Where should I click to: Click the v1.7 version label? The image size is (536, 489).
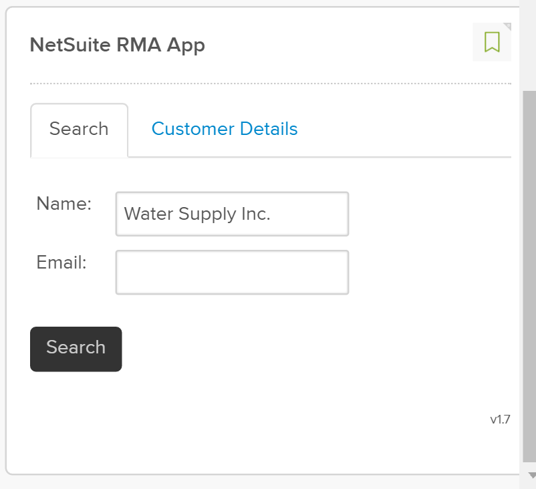pyautogui.click(x=500, y=420)
